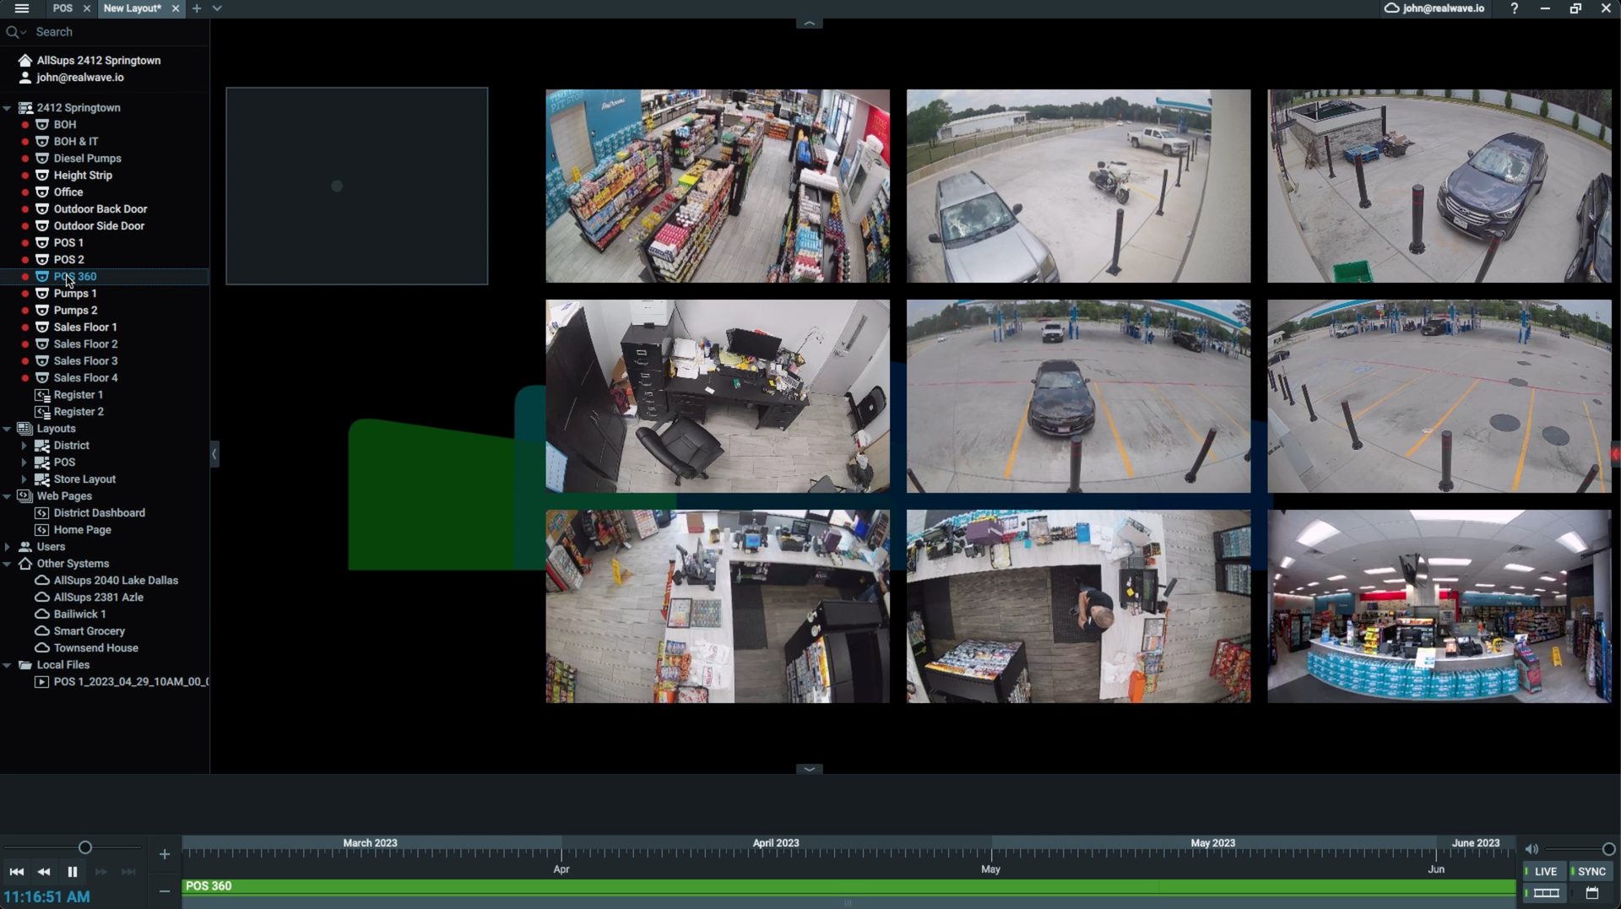The image size is (1621, 909).
Task: Hide the timeline panel with bottom chevron
Action: coord(809,769)
